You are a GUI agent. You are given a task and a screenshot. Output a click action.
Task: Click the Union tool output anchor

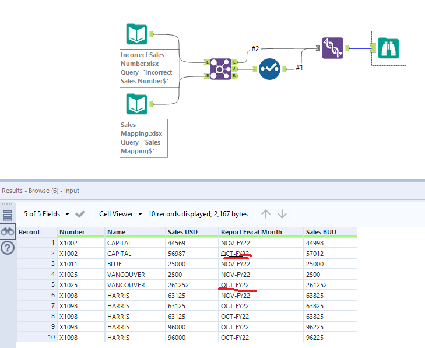pyautogui.click(x=347, y=48)
